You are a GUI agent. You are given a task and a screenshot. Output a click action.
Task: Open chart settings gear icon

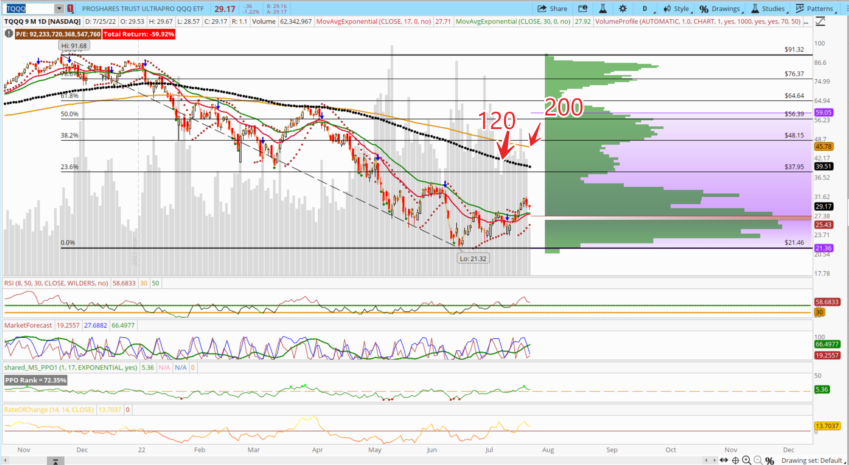pyautogui.click(x=623, y=9)
